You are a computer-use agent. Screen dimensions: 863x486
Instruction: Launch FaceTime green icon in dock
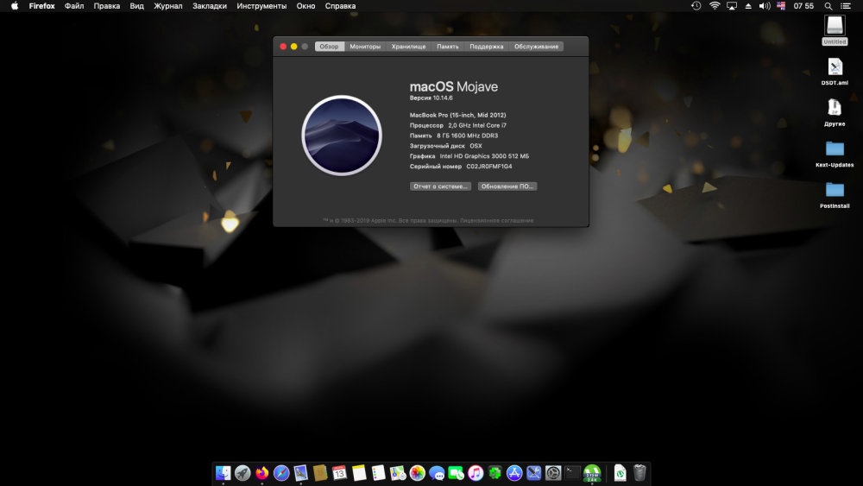coord(457,473)
